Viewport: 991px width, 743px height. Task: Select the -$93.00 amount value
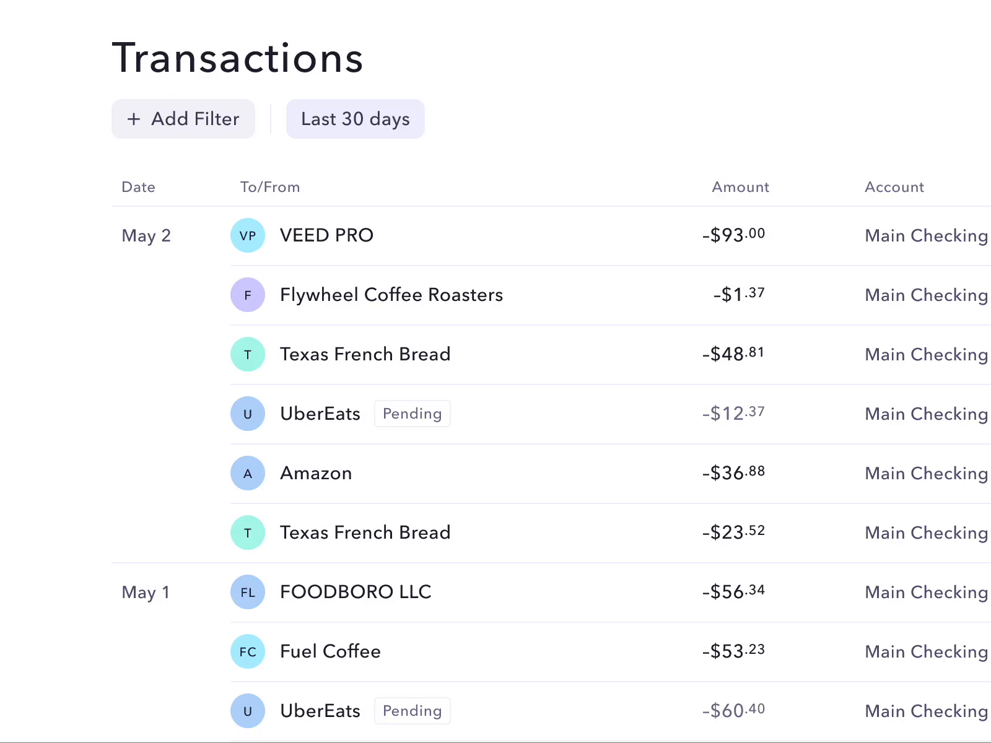point(733,235)
